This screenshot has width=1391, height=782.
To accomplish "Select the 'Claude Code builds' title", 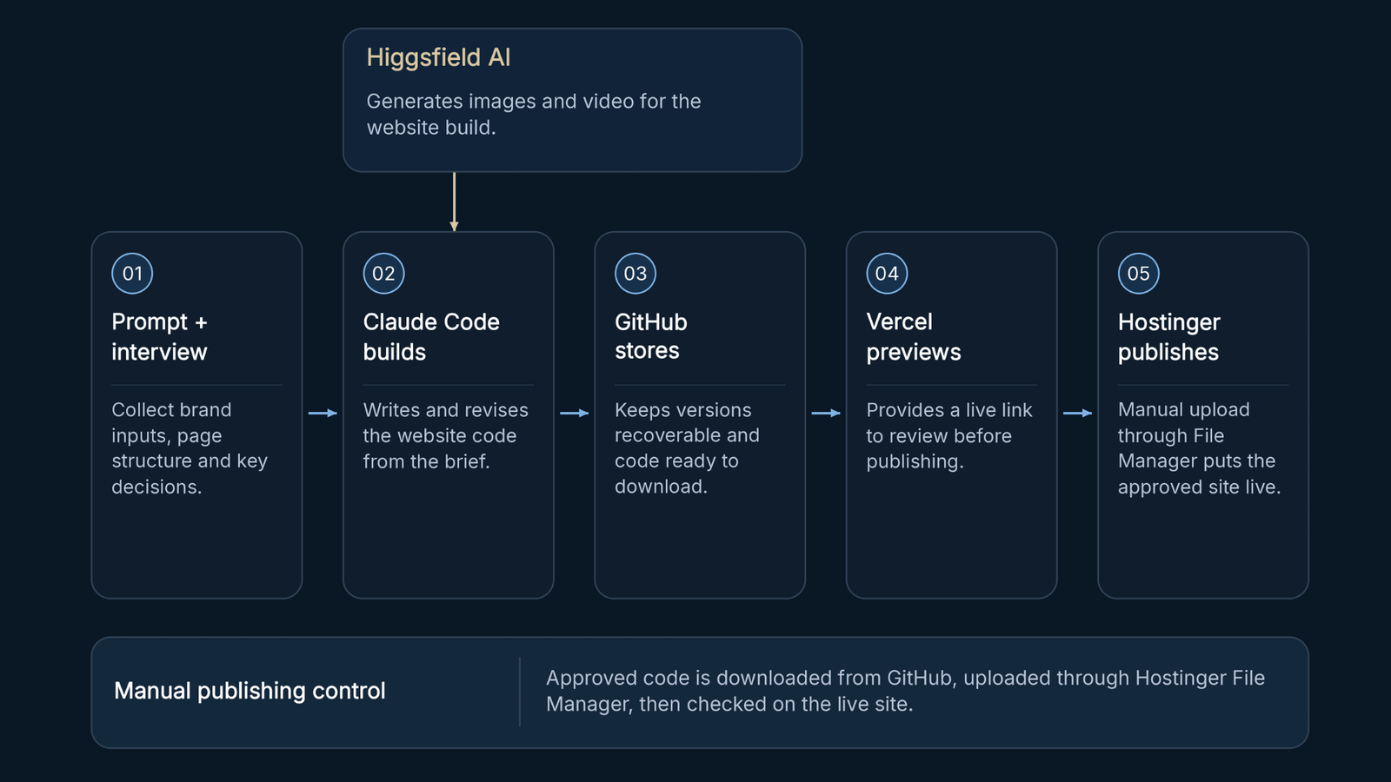I will 431,336.
